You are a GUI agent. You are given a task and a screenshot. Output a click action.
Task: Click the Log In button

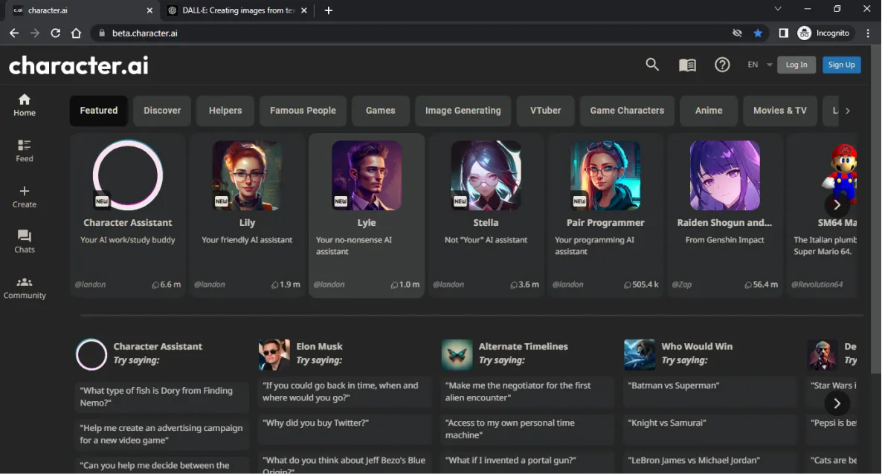click(796, 65)
